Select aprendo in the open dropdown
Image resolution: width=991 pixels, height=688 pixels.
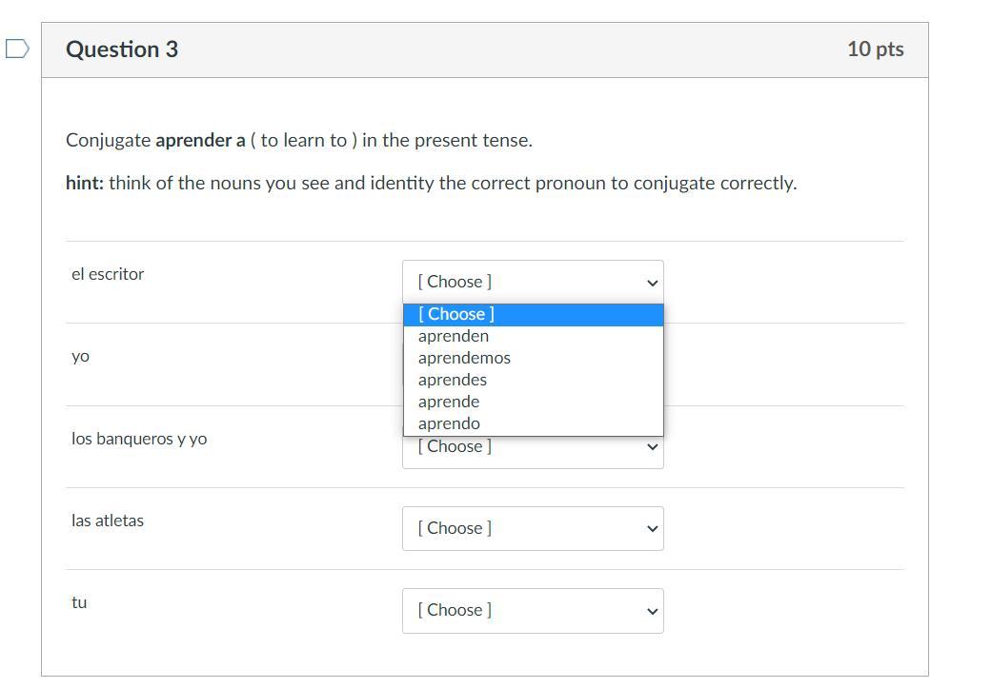(449, 423)
